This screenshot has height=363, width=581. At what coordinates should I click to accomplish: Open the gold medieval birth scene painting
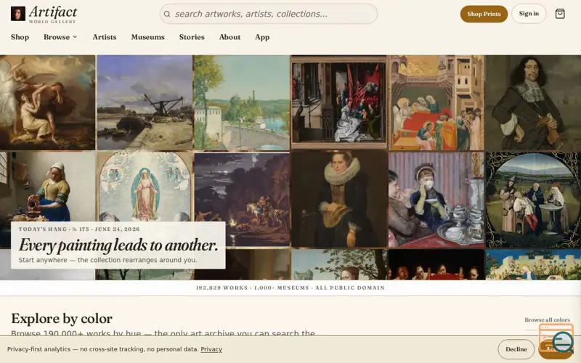coord(436,102)
